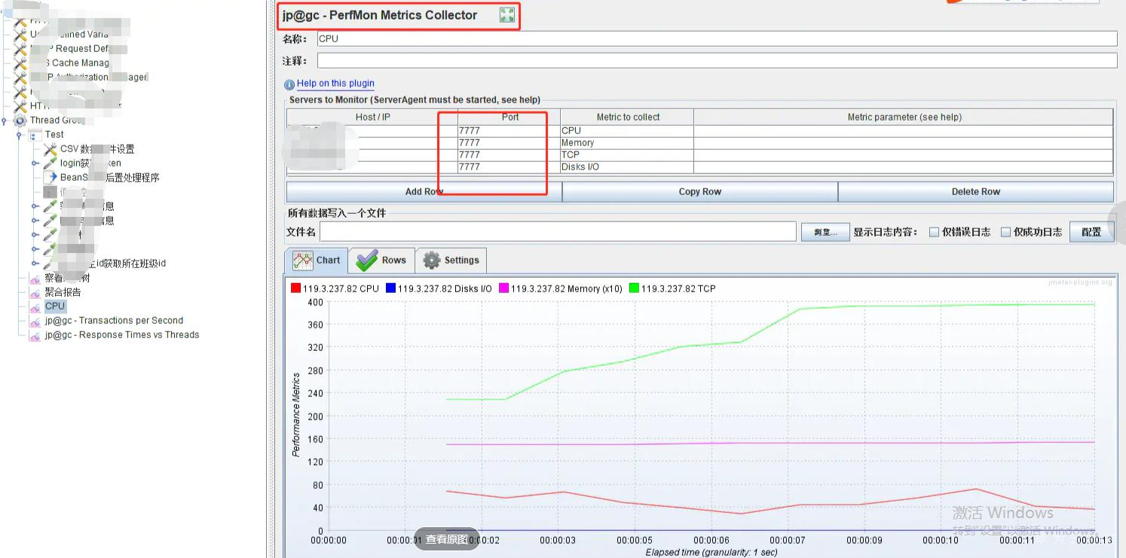The height and width of the screenshot is (558, 1126).
Task: Click the Port column header
Action: pos(509,117)
